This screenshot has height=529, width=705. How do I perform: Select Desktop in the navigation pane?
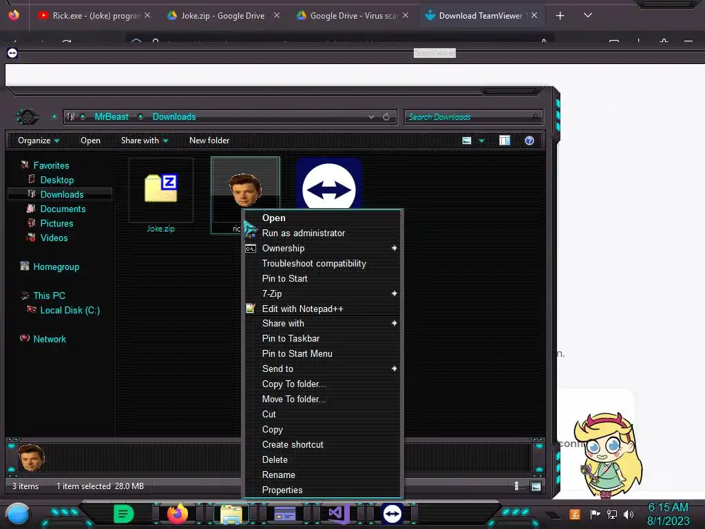coord(56,180)
